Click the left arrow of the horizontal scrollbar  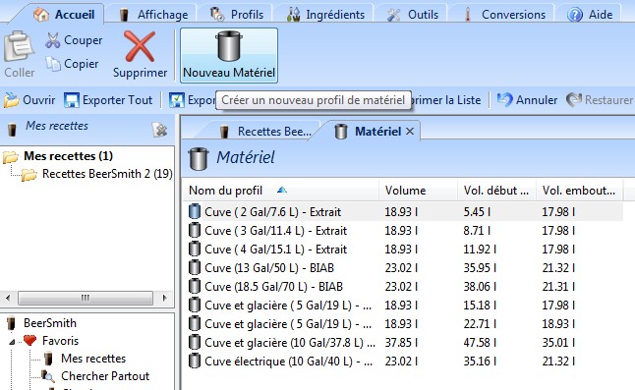pyautogui.click(x=8, y=299)
